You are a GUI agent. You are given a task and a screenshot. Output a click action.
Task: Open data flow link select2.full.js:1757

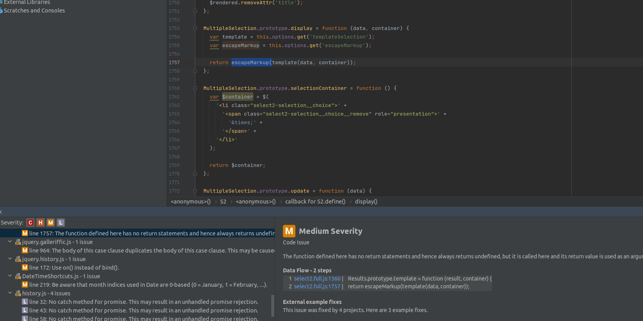click(317, 286)
